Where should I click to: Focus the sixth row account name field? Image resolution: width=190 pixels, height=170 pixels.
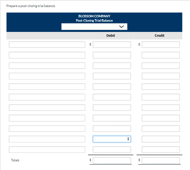(x=47, y=97)
